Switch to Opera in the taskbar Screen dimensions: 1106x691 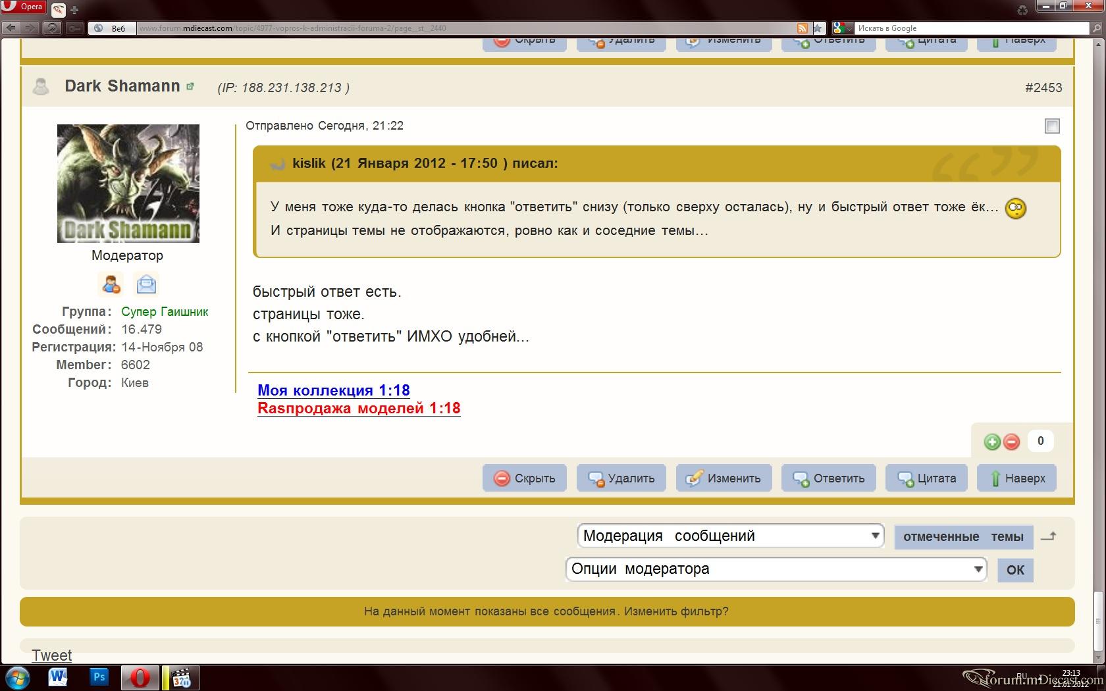[140, 678]
